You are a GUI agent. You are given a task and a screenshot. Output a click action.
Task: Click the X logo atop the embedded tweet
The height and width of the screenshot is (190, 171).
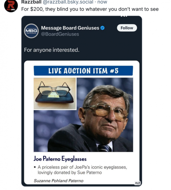point(124,17)
